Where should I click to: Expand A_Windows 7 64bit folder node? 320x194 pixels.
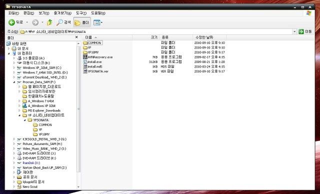19,101
